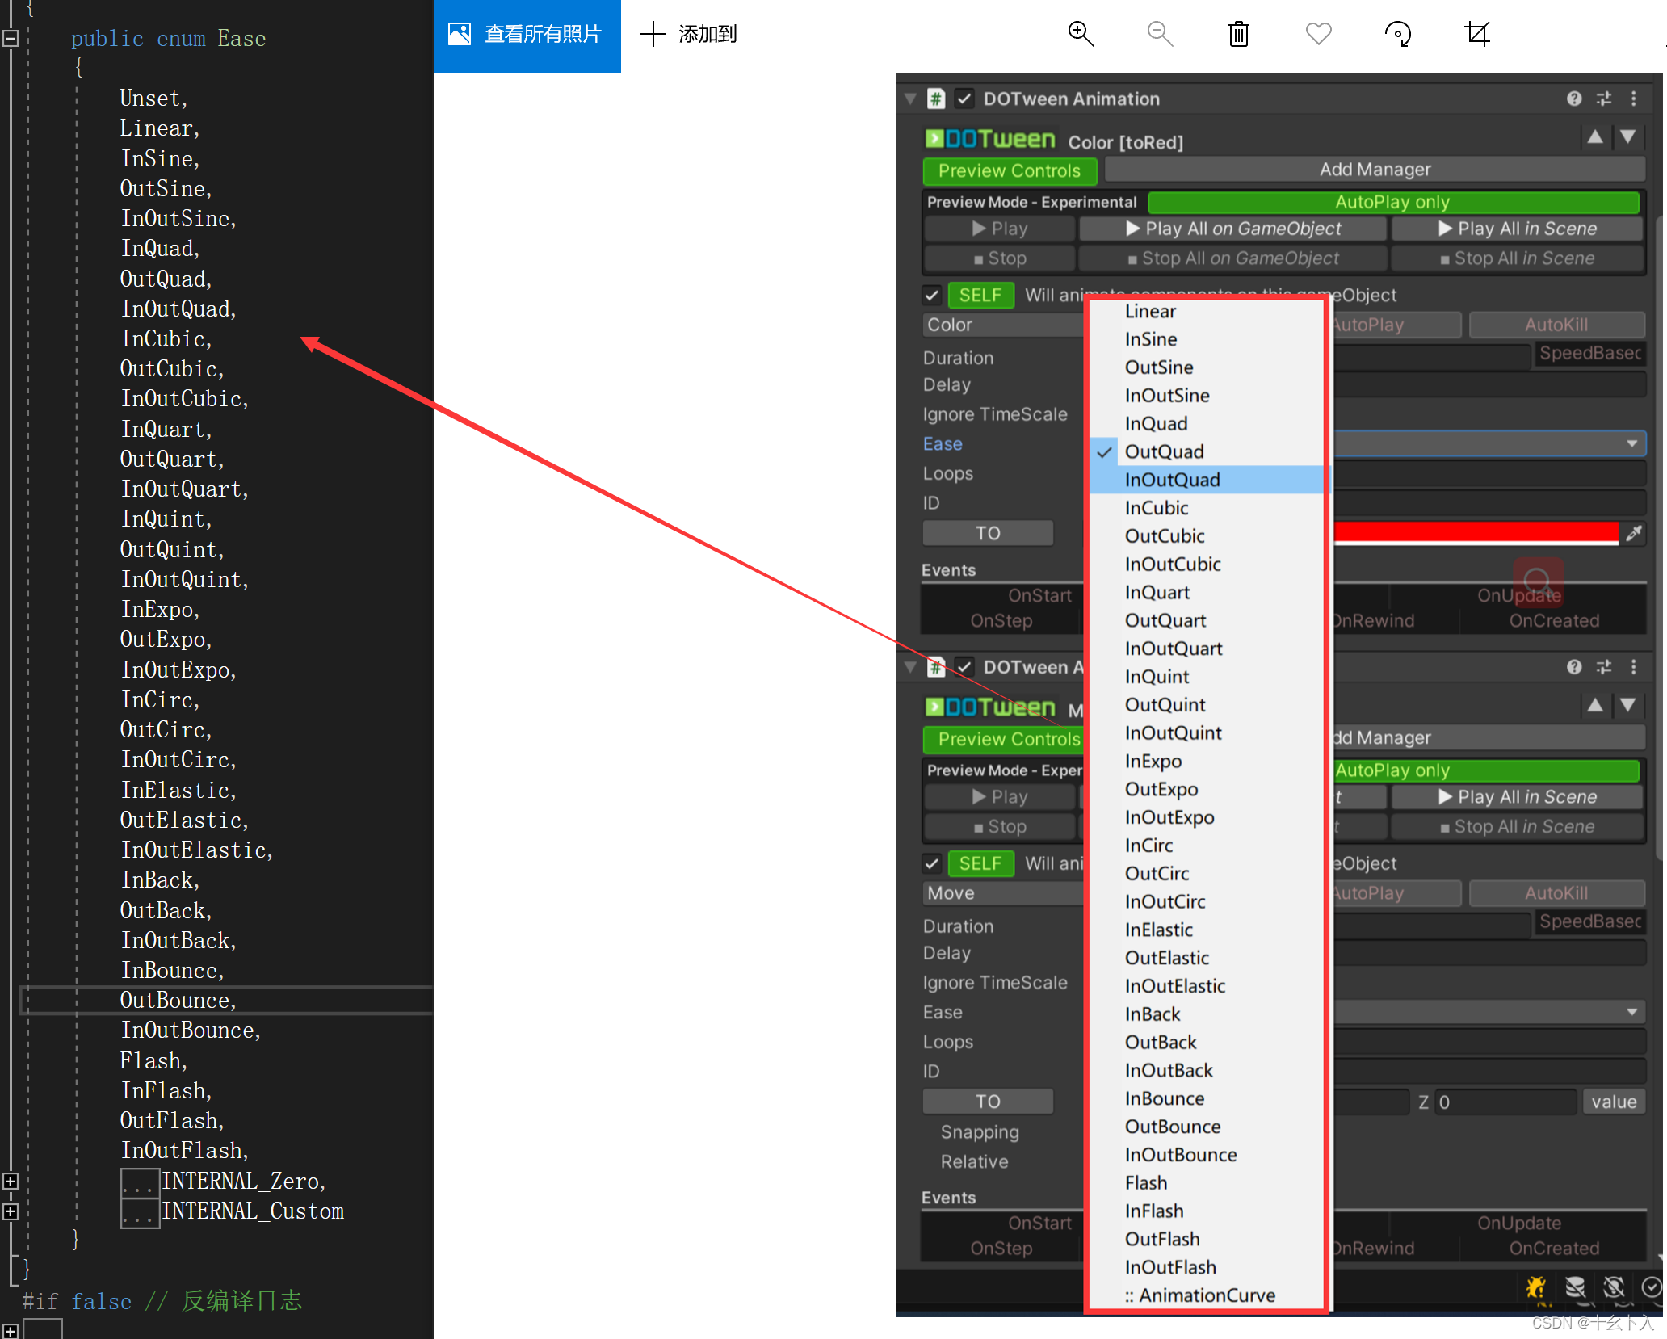This screenshot has width=1667, height=1339.
Task: Open the Move animation type dropdown
Action: (1003, 893)
